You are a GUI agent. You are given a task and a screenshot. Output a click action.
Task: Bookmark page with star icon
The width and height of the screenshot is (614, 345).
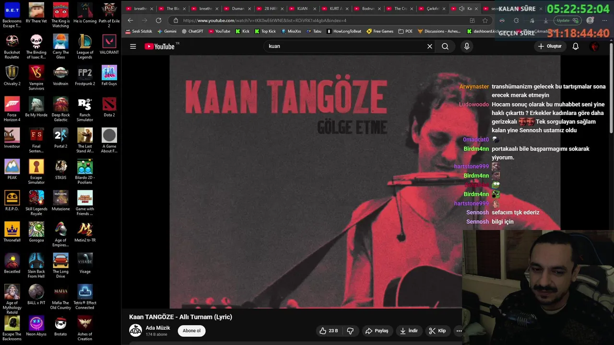[x=485, y=21]
